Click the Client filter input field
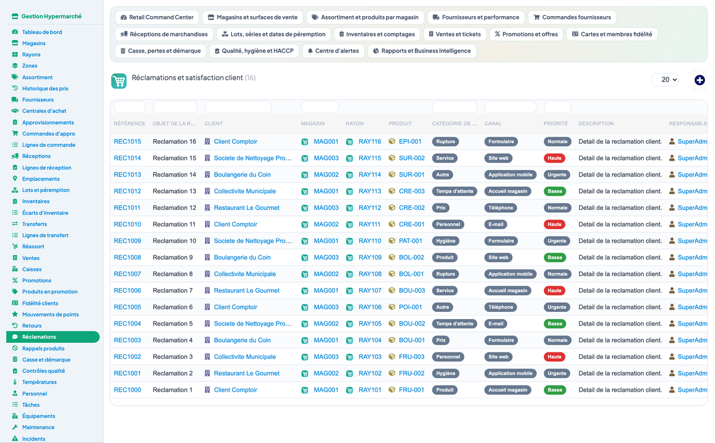The width and height of the screenshot is (715, 443). coord(238,107)
